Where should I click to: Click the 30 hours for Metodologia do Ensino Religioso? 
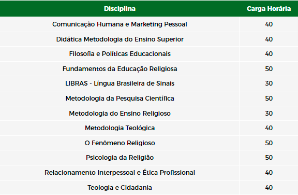pyautogui.click(x=269, y=113)
